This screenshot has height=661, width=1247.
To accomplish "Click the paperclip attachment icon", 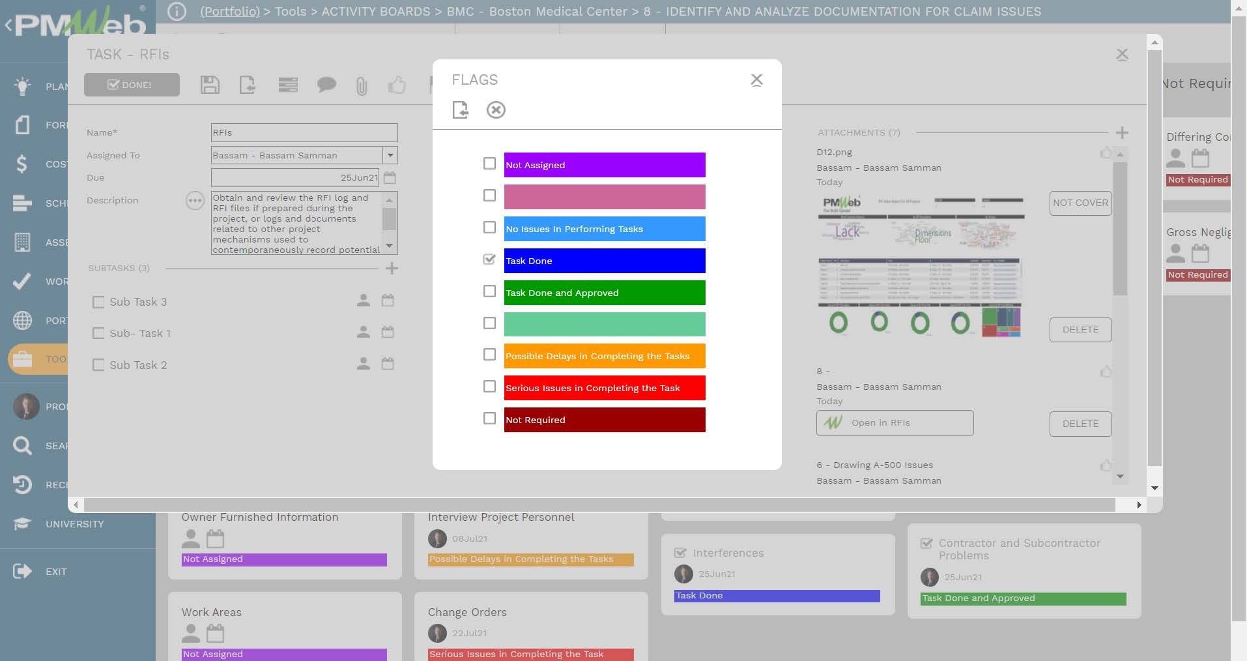I will click(362, 85).
